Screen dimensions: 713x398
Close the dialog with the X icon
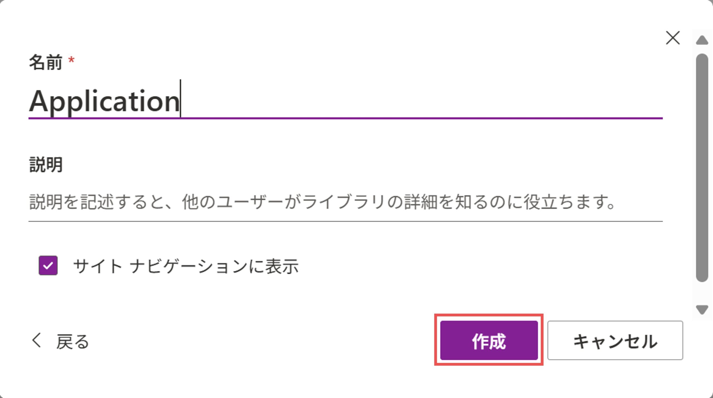[x=673, y=38]
